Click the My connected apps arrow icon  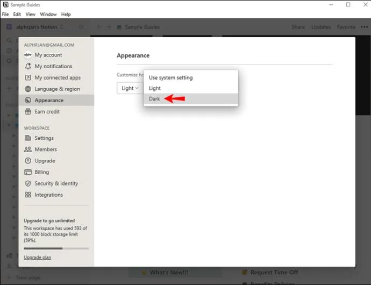[28, 77]
